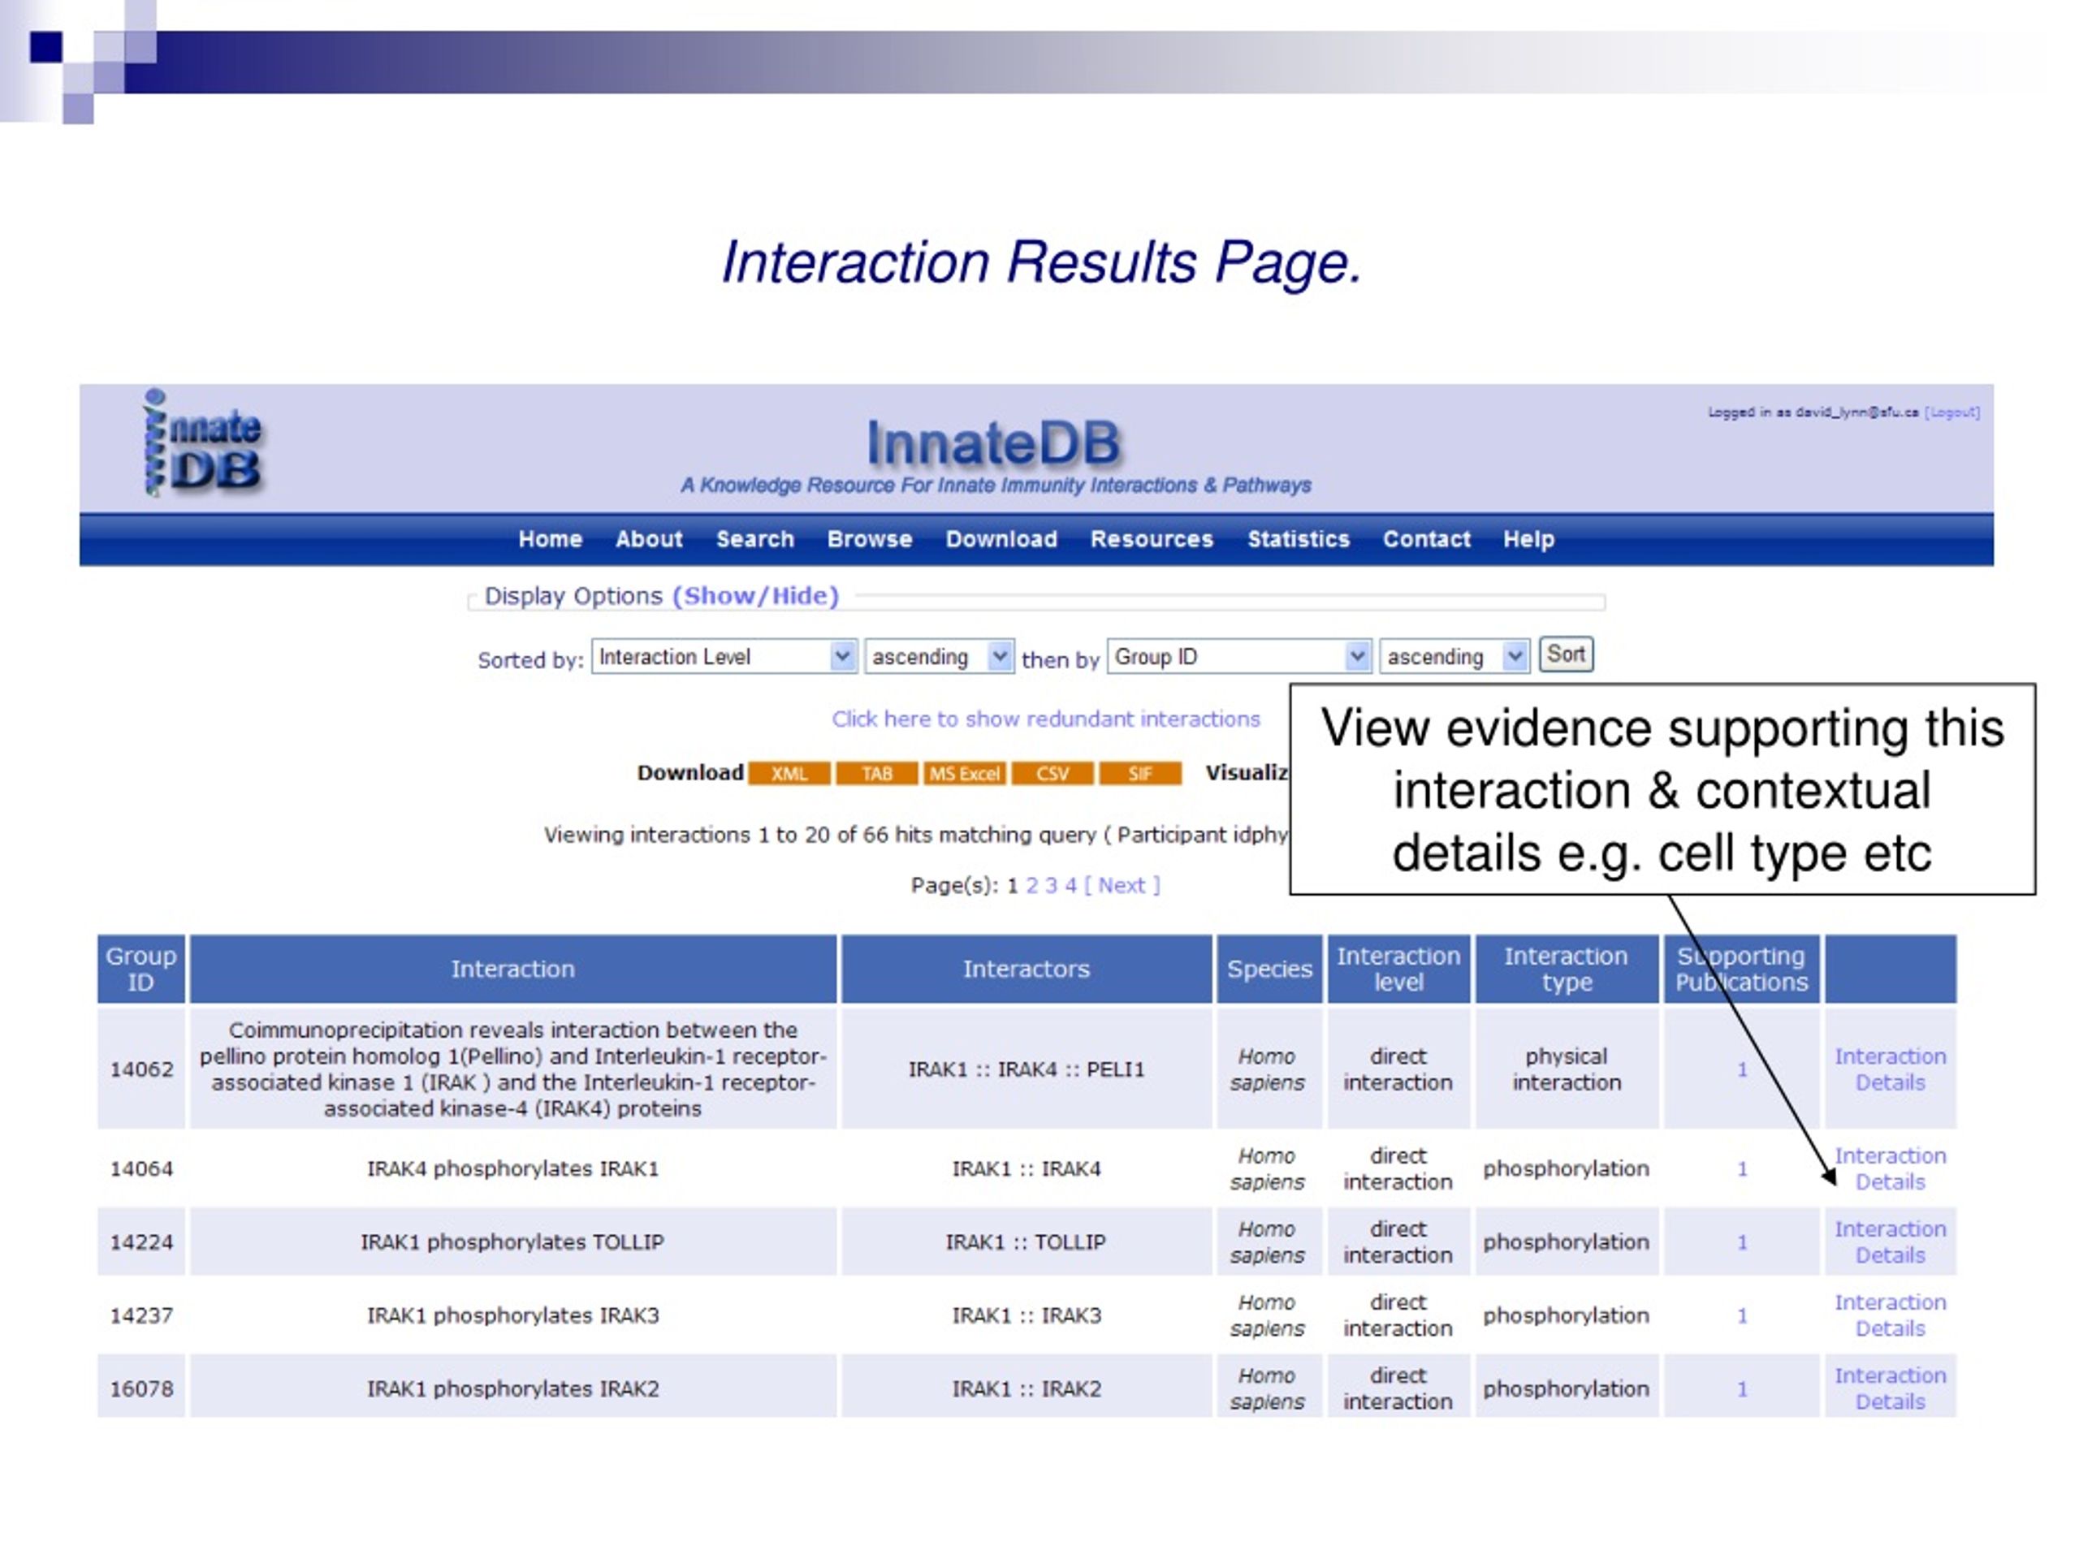
Task: Open the Home menu item
Action: click(x=551, y=539)
